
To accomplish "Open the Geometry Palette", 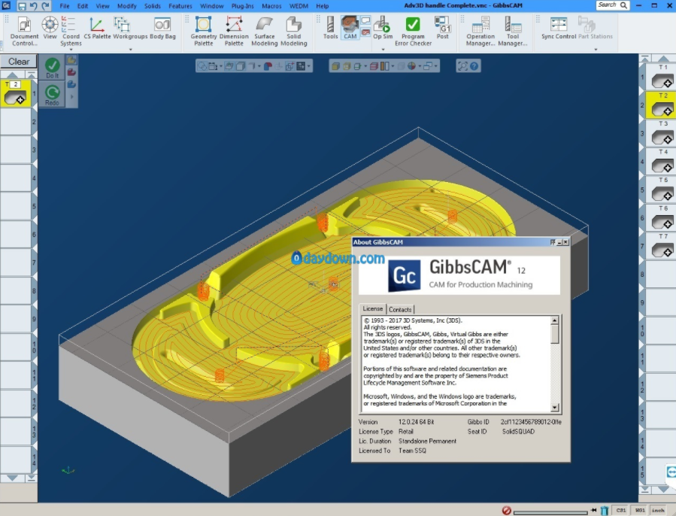I will click(x=203, y=29).
